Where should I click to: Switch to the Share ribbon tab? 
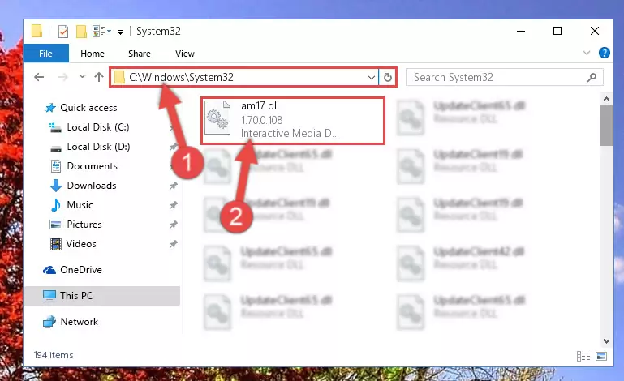pyautogui.click(x=140, y=54)
